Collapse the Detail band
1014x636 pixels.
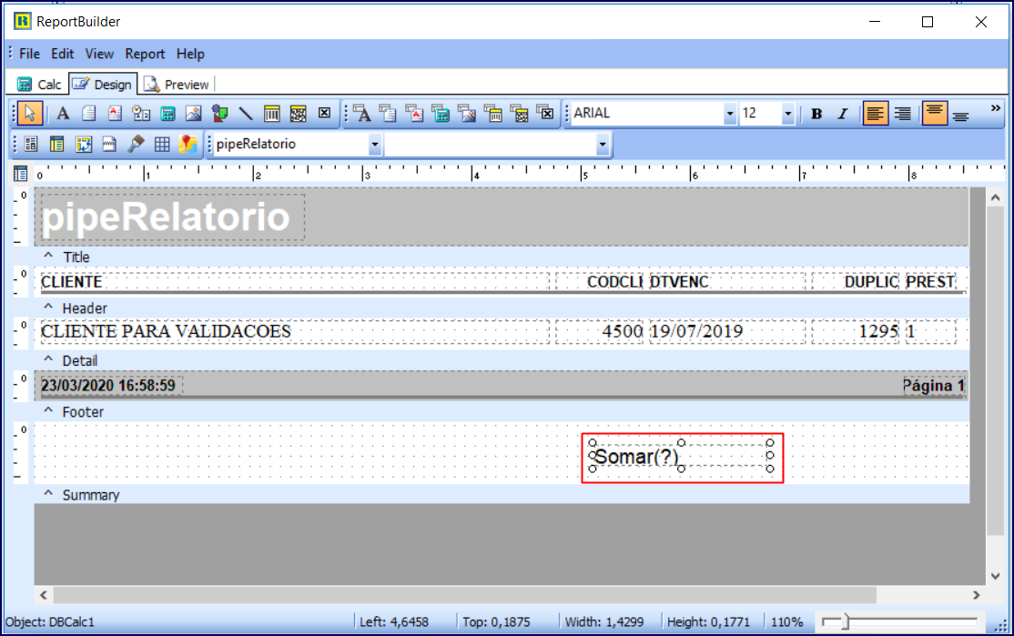pos(48,358)
